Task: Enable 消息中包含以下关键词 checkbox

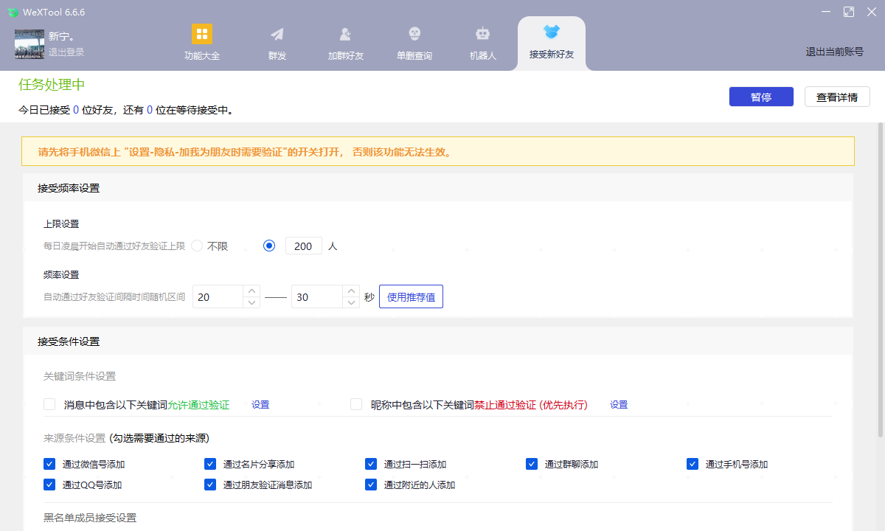Action: click(x=49, y=404)
